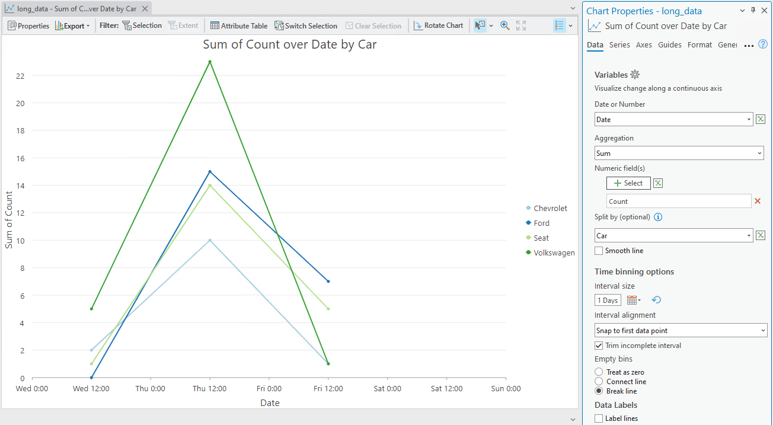Switch to the Axes tab
This screenshot has height=425, width=773.
pyautogui.click(x=644, y=44)
